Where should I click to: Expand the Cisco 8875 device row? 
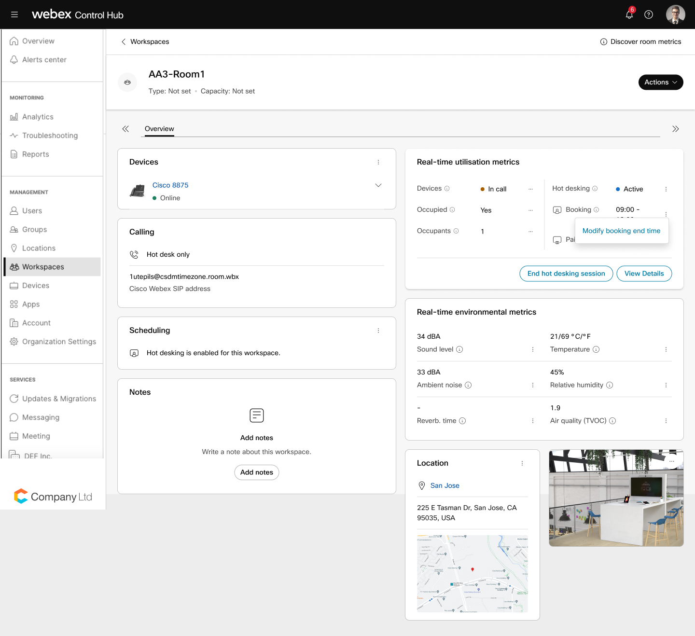point(378,185)
